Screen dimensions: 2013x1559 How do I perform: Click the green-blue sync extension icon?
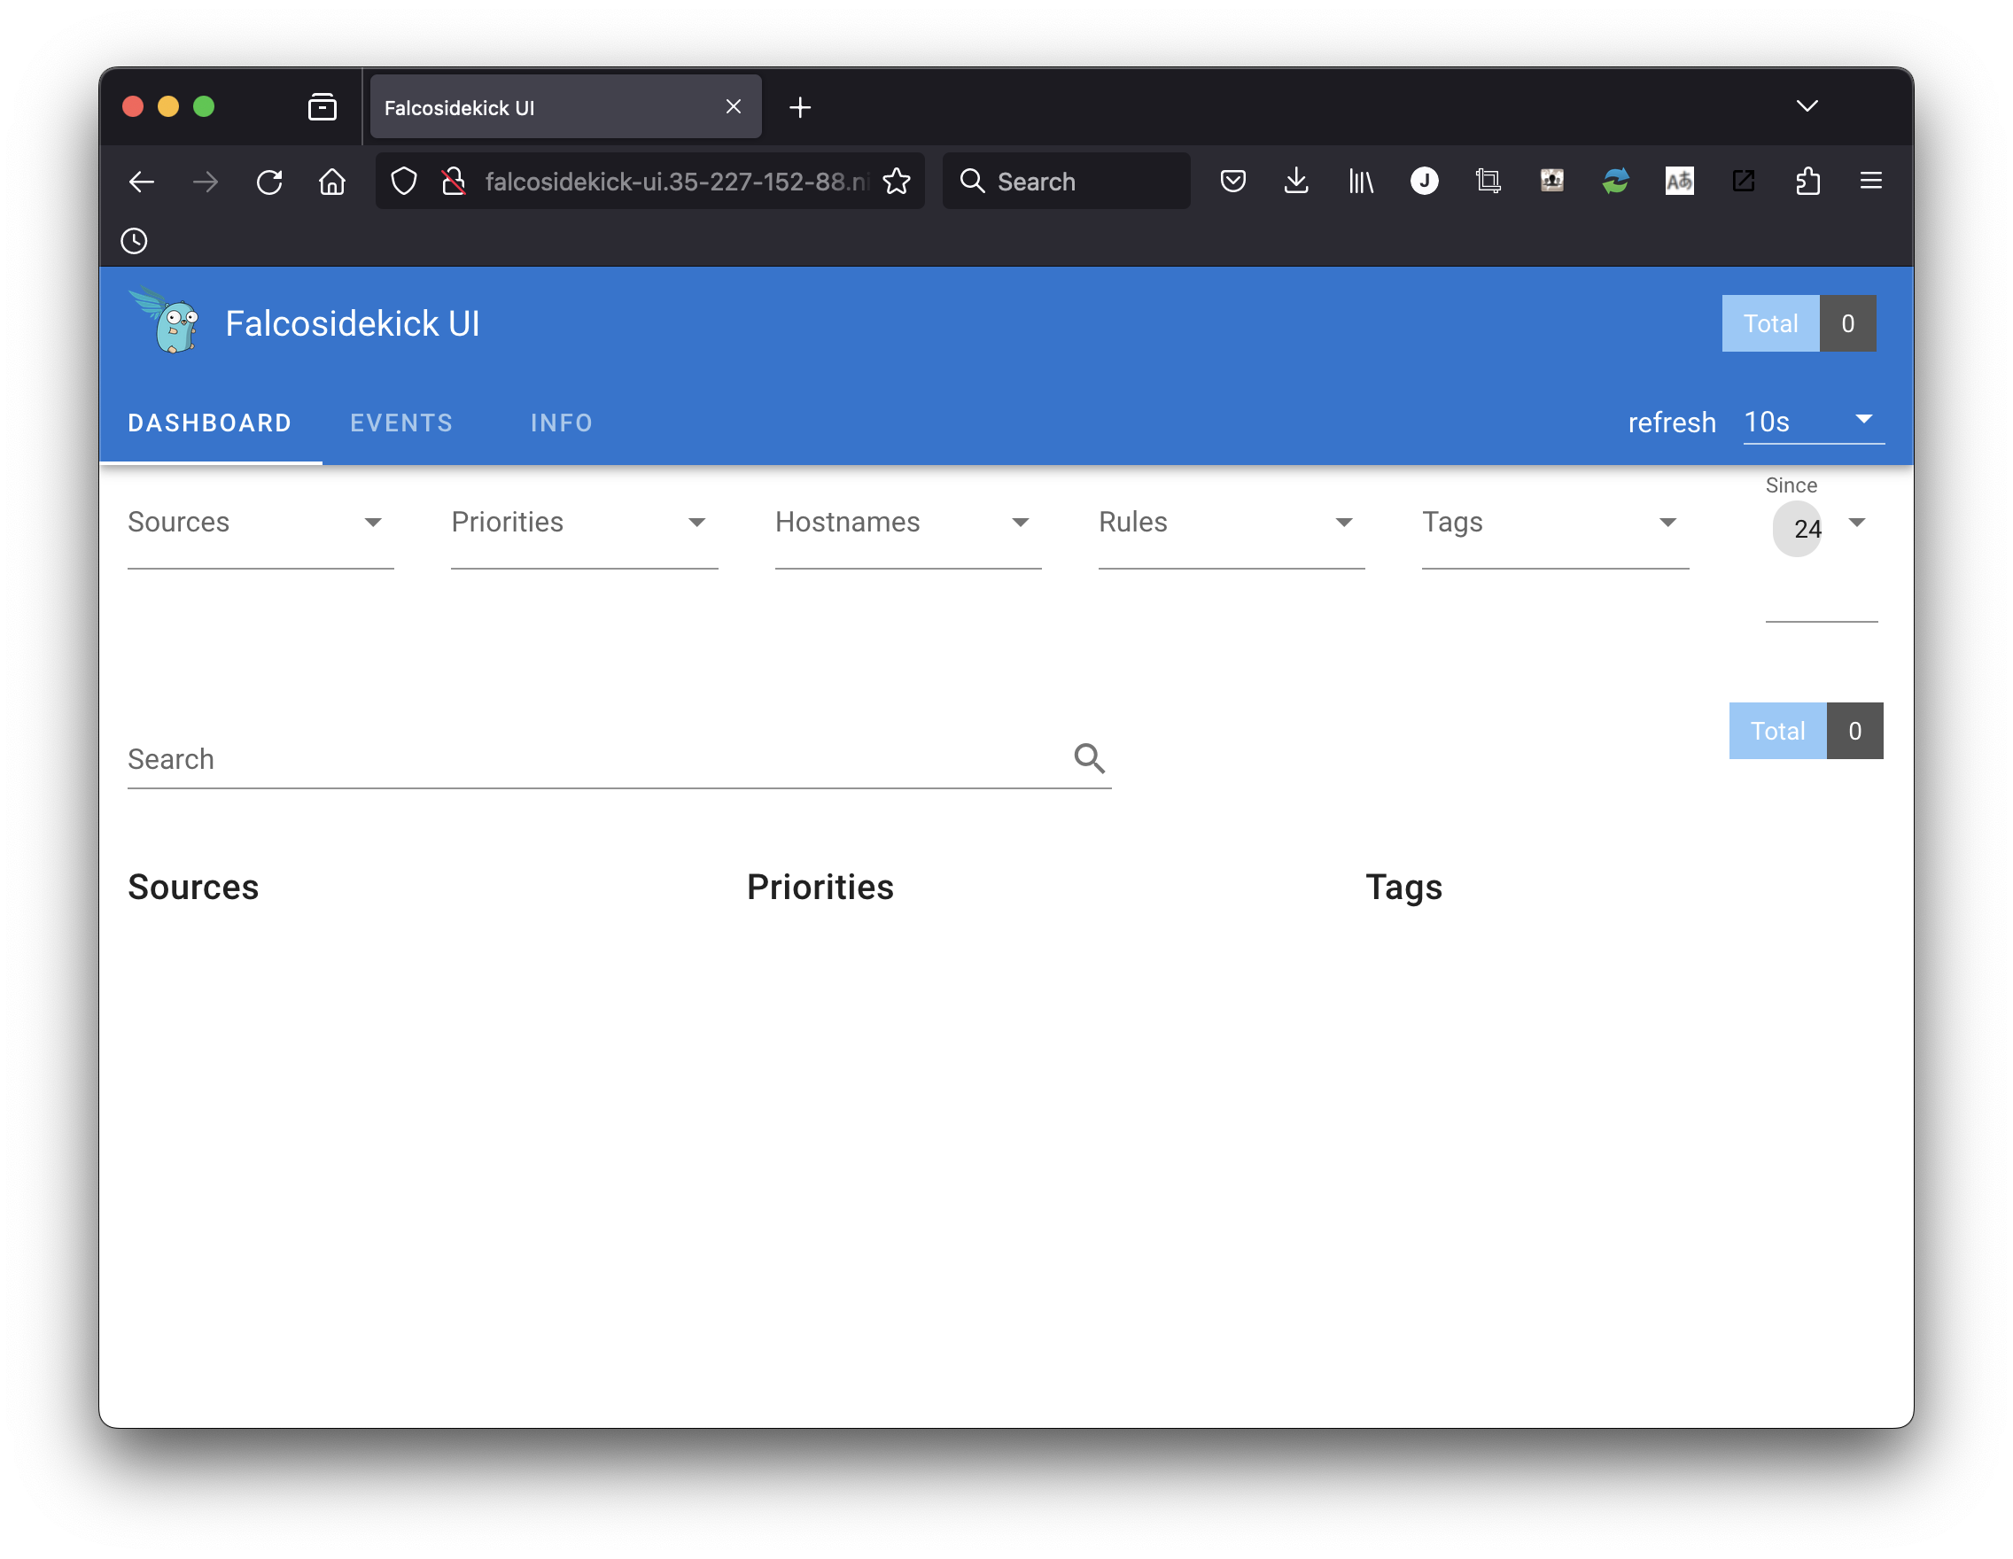[1616, 181]
